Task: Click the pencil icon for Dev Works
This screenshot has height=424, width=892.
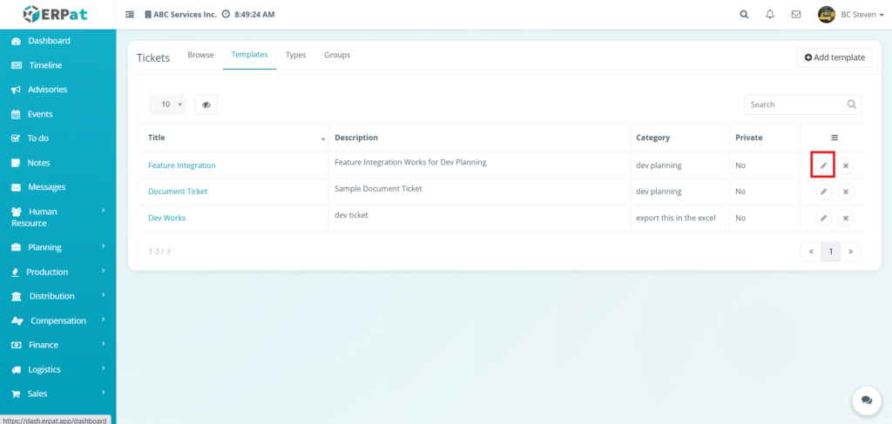Action: [823, 218]
